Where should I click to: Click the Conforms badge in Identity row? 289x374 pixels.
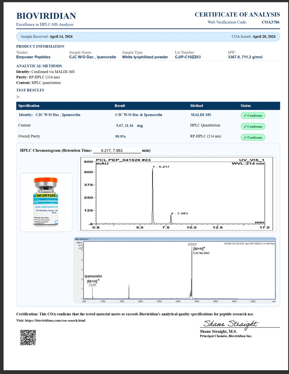253,116
